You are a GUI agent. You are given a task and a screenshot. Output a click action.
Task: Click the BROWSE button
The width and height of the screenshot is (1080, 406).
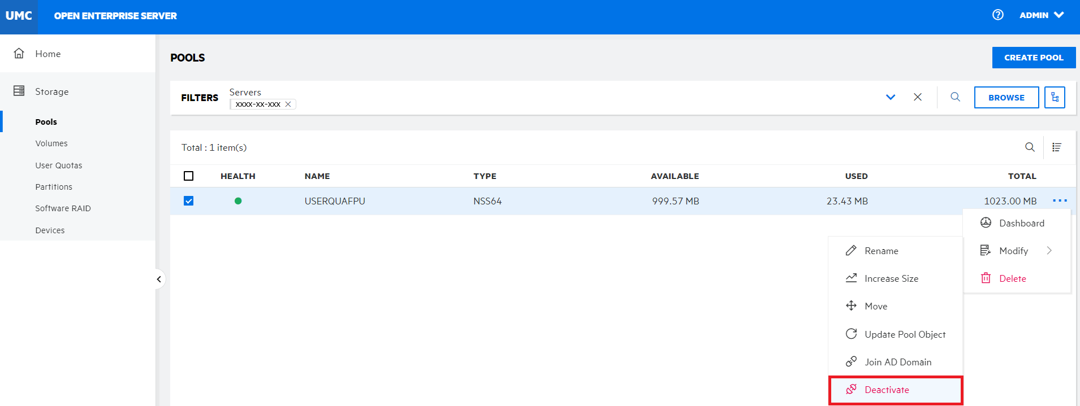[x=1006, y=97]
